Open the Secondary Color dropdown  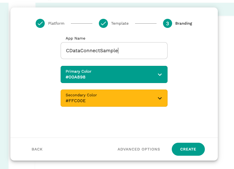pyautogui.click(x=114, y=98)
